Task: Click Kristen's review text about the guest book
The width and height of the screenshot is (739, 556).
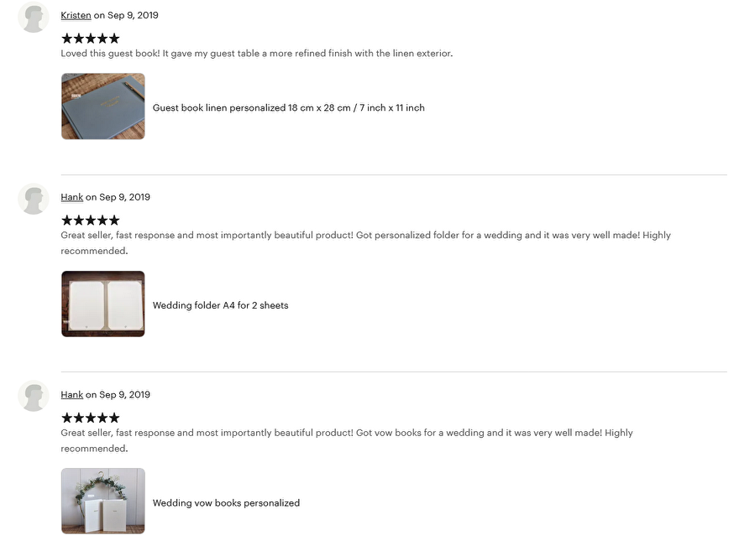Action: [x=256, y=53]
